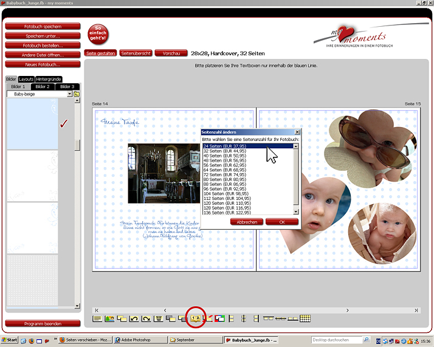434x347 pixels.
Task: Click Andere Datei öffnen... button
Action: (43, 55)
